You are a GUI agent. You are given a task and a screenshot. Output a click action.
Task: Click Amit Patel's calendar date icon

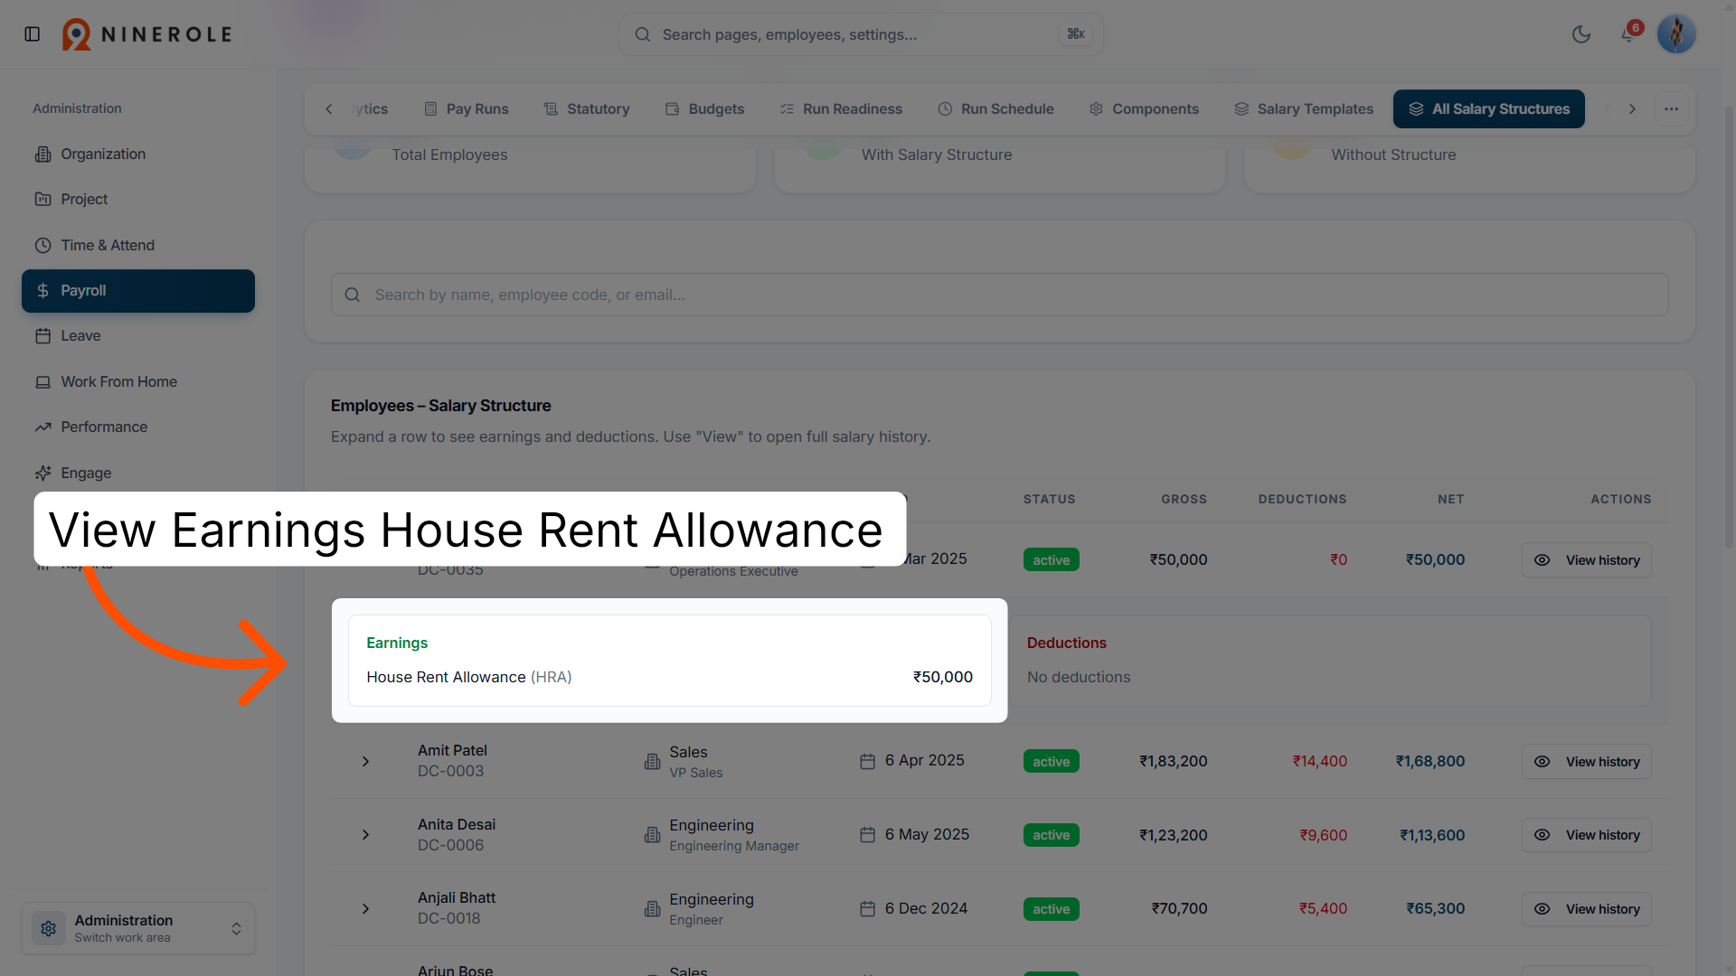pyautogui.click(x=867, y=762)
